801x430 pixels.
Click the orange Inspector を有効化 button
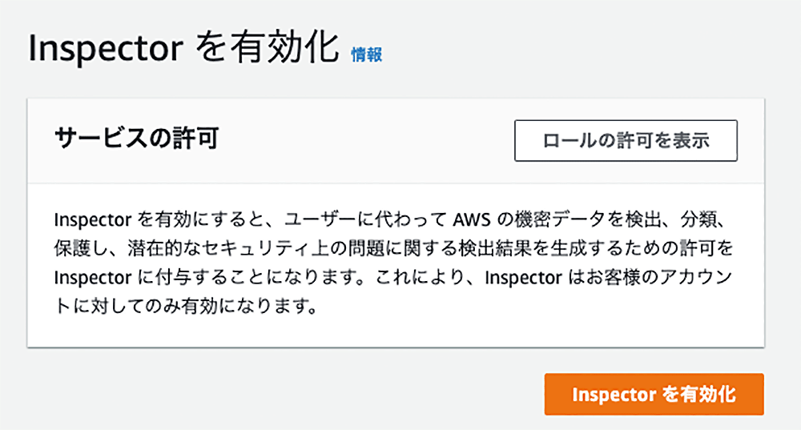click(654, 394)
